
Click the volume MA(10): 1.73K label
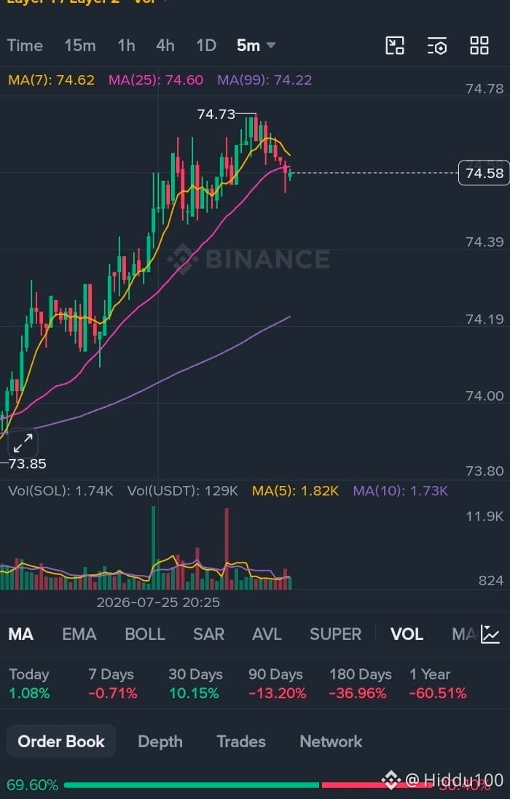pyautogui.click(x=401, y=491)
